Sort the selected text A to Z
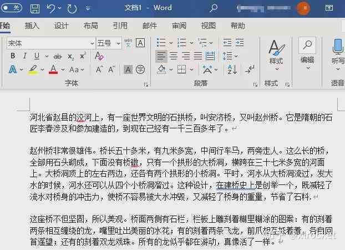This screenshot has height=250, width=345. [232, 69]
